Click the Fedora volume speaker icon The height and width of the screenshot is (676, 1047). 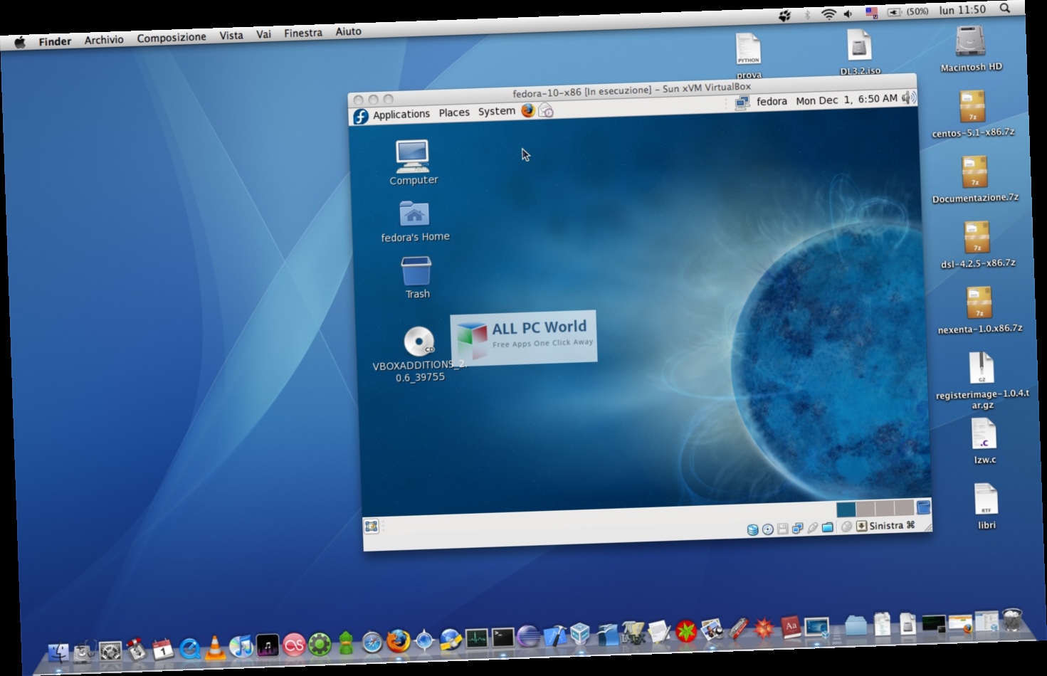click(x=908, y=97)
